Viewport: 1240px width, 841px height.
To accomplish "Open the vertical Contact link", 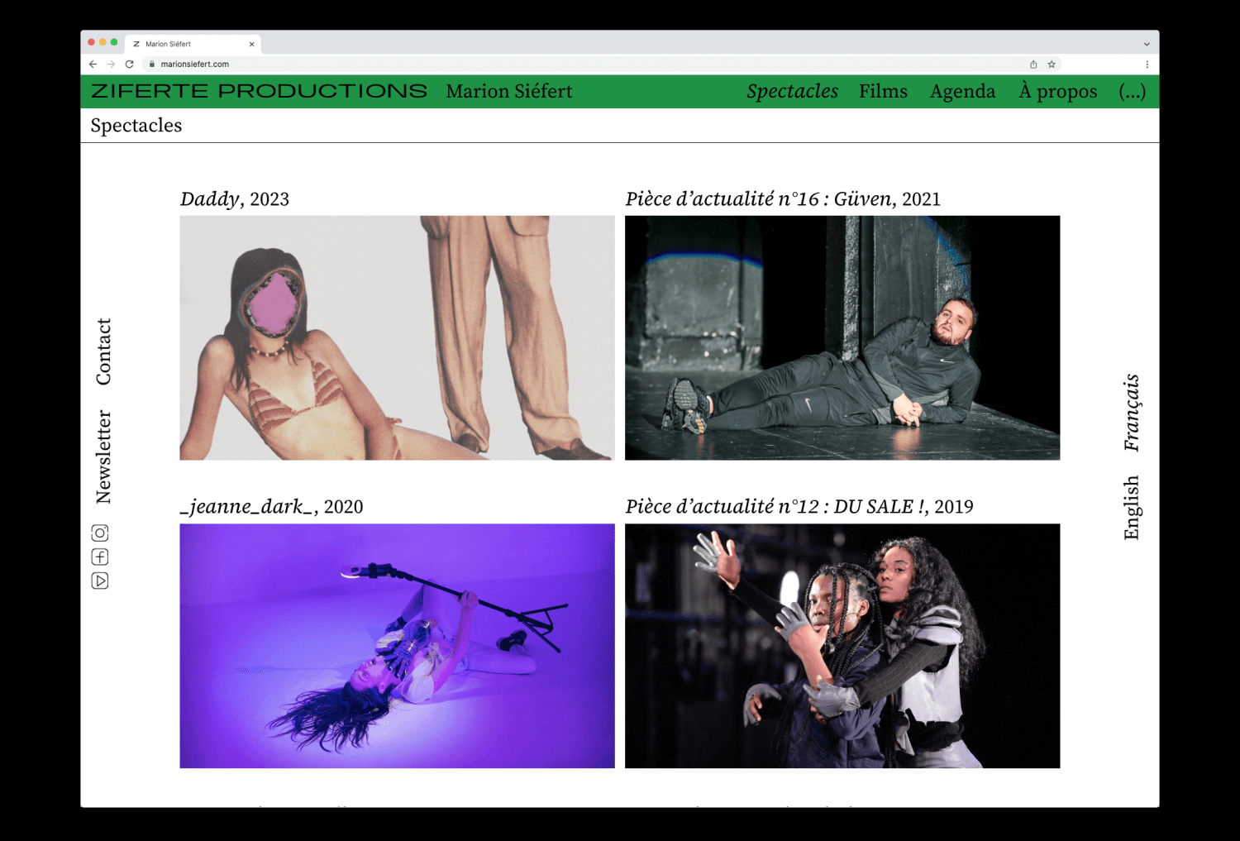I will pos(103,351).
